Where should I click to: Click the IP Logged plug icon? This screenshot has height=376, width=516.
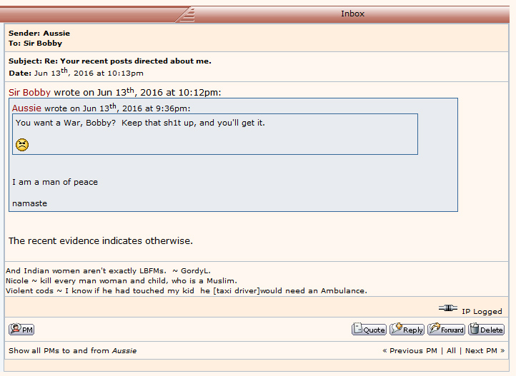447,309
